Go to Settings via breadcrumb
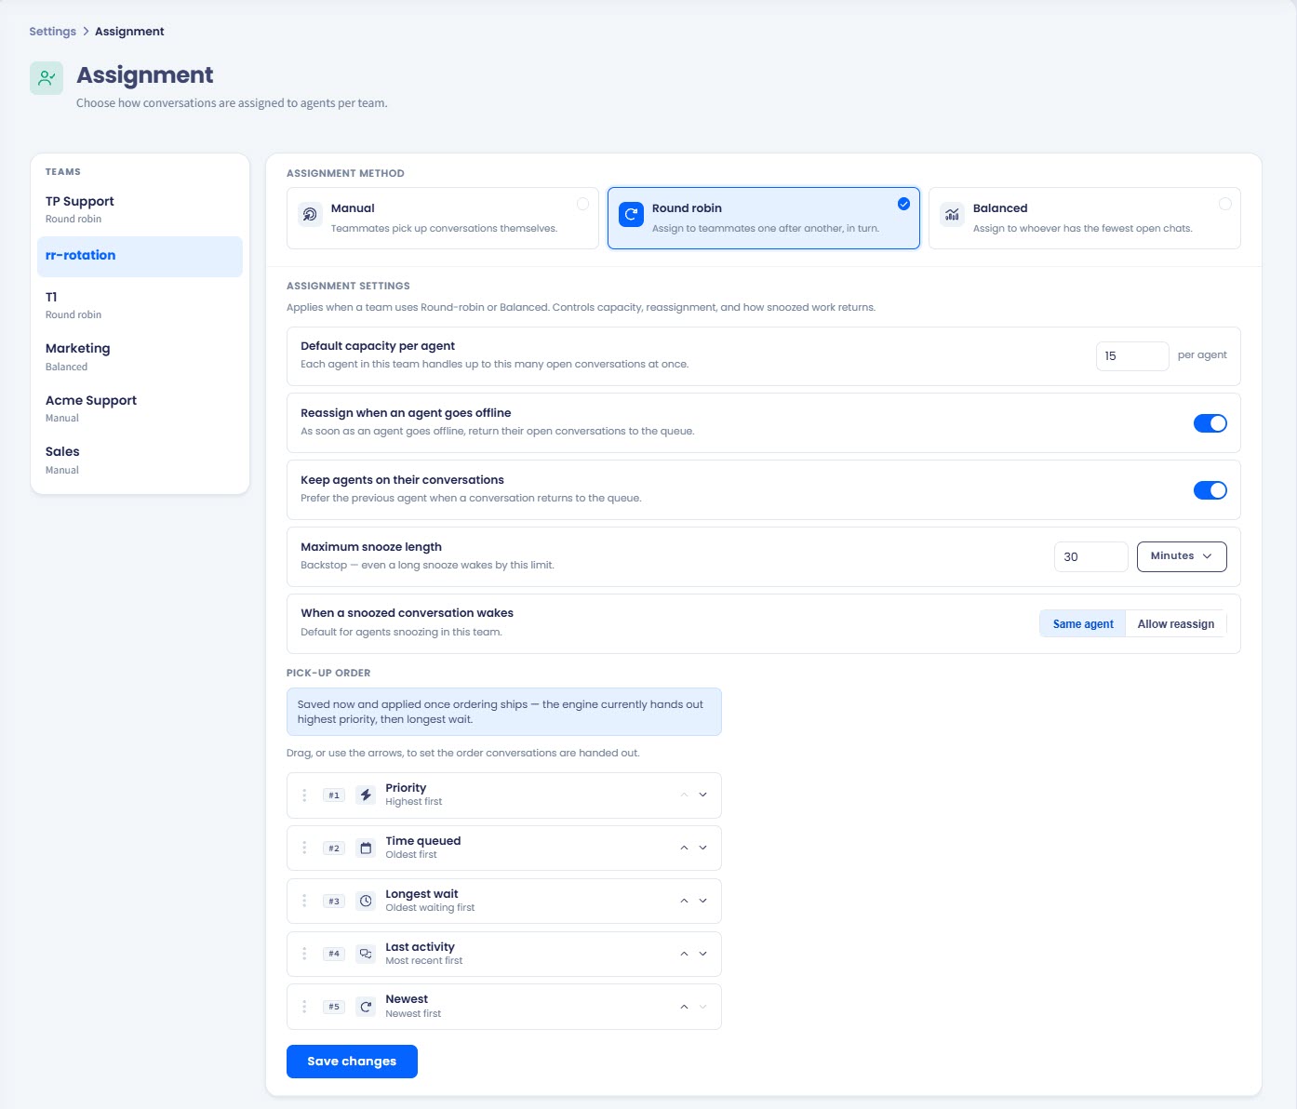The height and width of the screenshot is (1109, 1297). (52, 32)
